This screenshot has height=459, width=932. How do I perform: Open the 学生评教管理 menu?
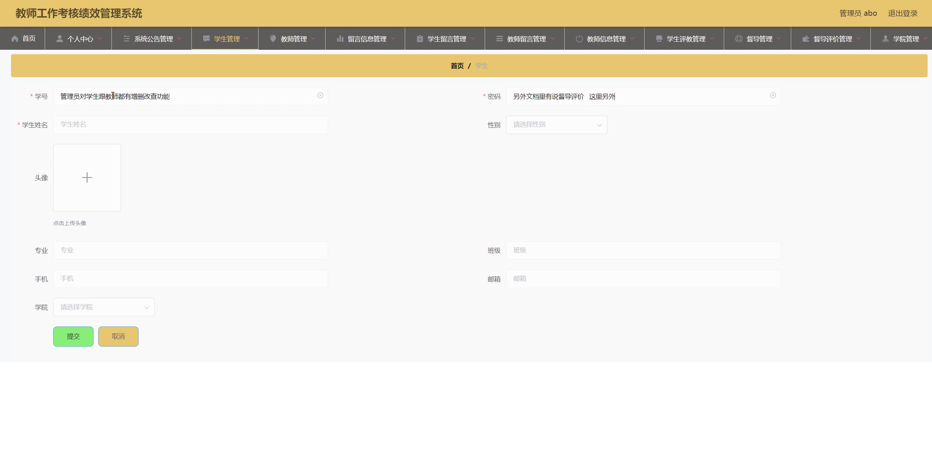pyautogui.click(x=685, y=39)
